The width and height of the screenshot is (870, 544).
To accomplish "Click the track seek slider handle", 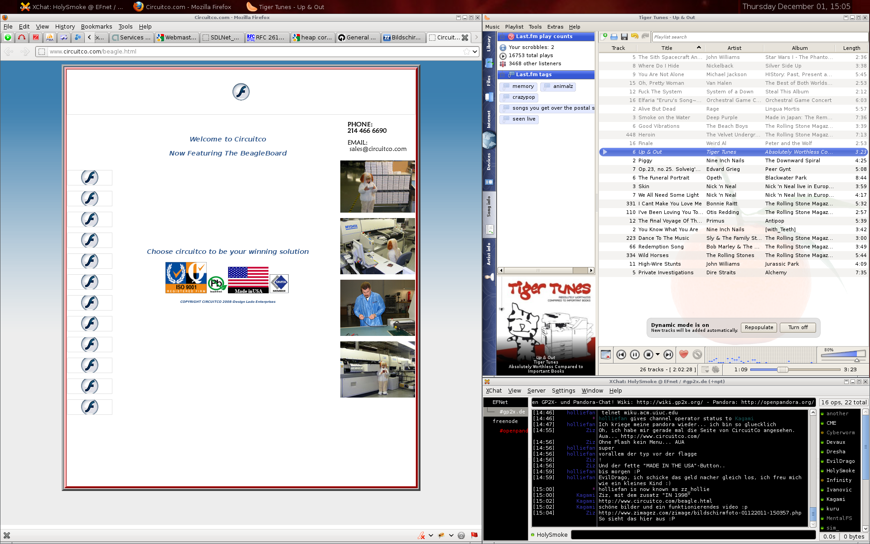I will pyautogui.click(x=783, y=370).
